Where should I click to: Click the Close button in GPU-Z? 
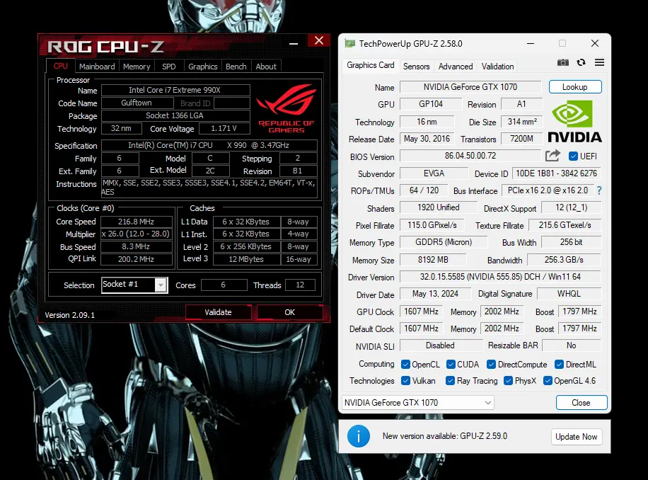(x=581, y=403)
